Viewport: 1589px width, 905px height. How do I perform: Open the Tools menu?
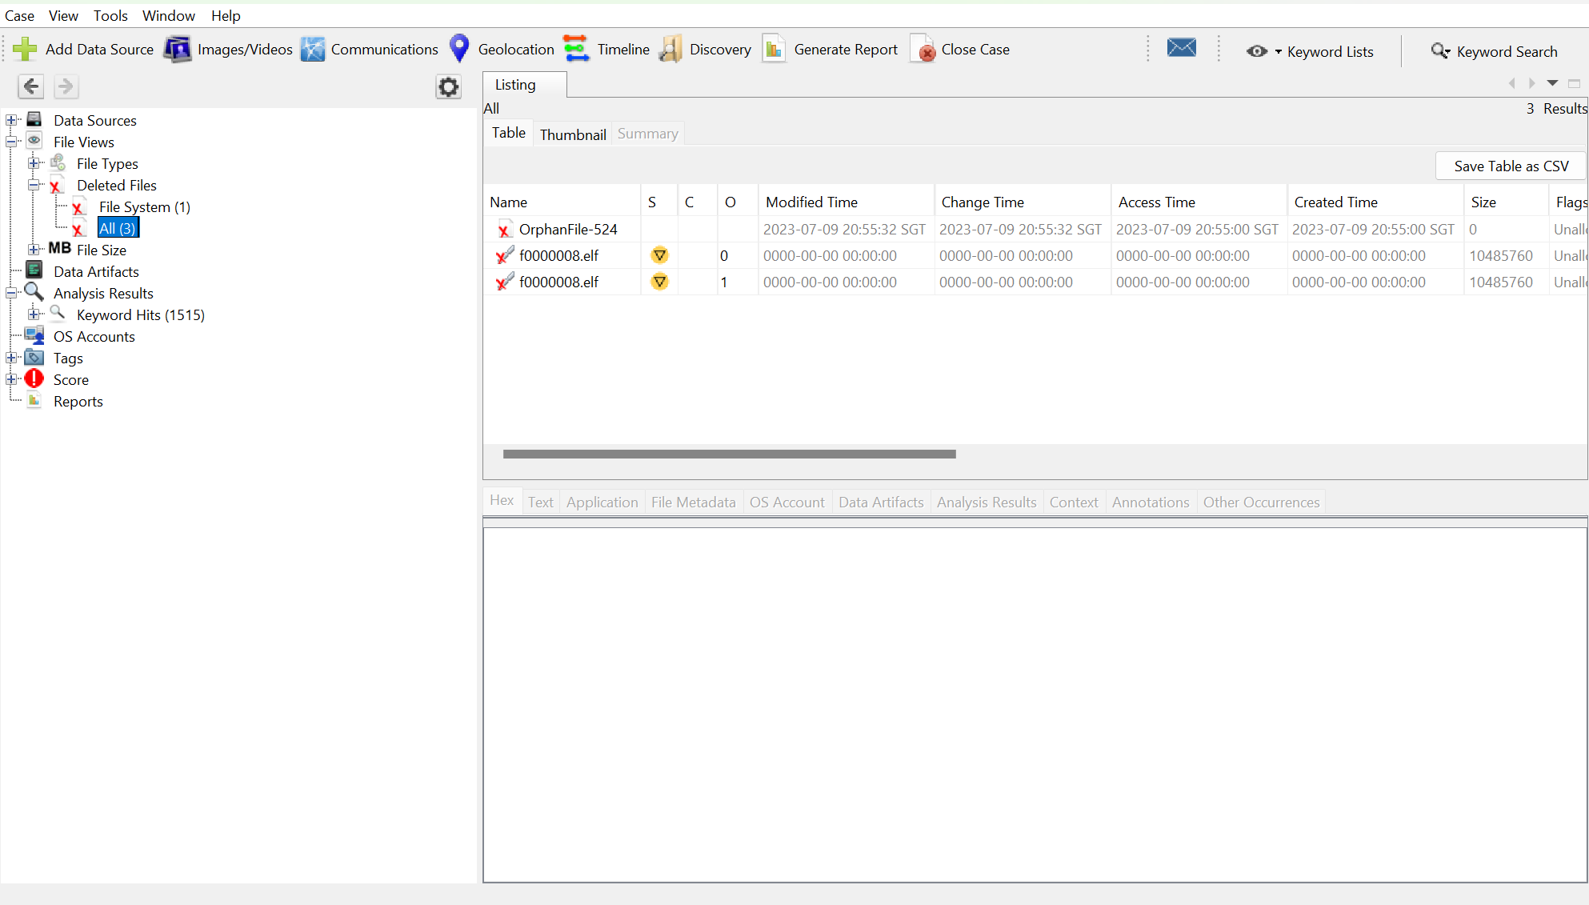[110, 15]
